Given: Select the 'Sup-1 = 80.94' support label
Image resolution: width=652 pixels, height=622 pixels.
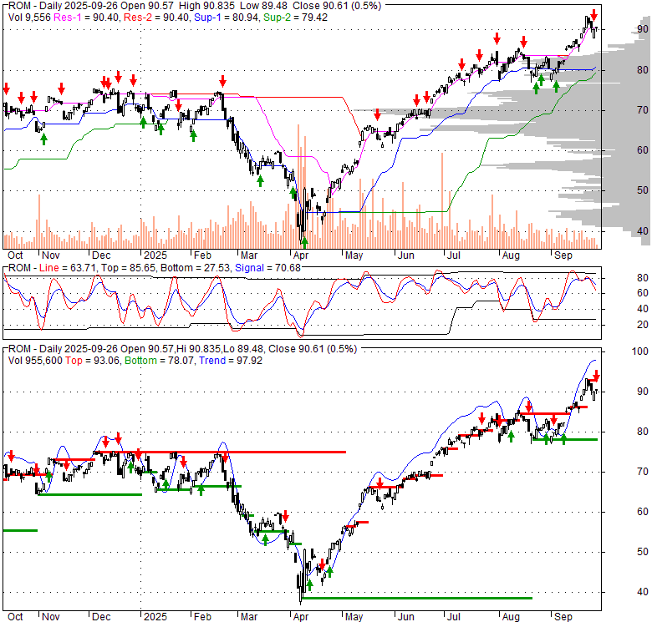Looking at the screenshot, I should [x=227, y=18].
